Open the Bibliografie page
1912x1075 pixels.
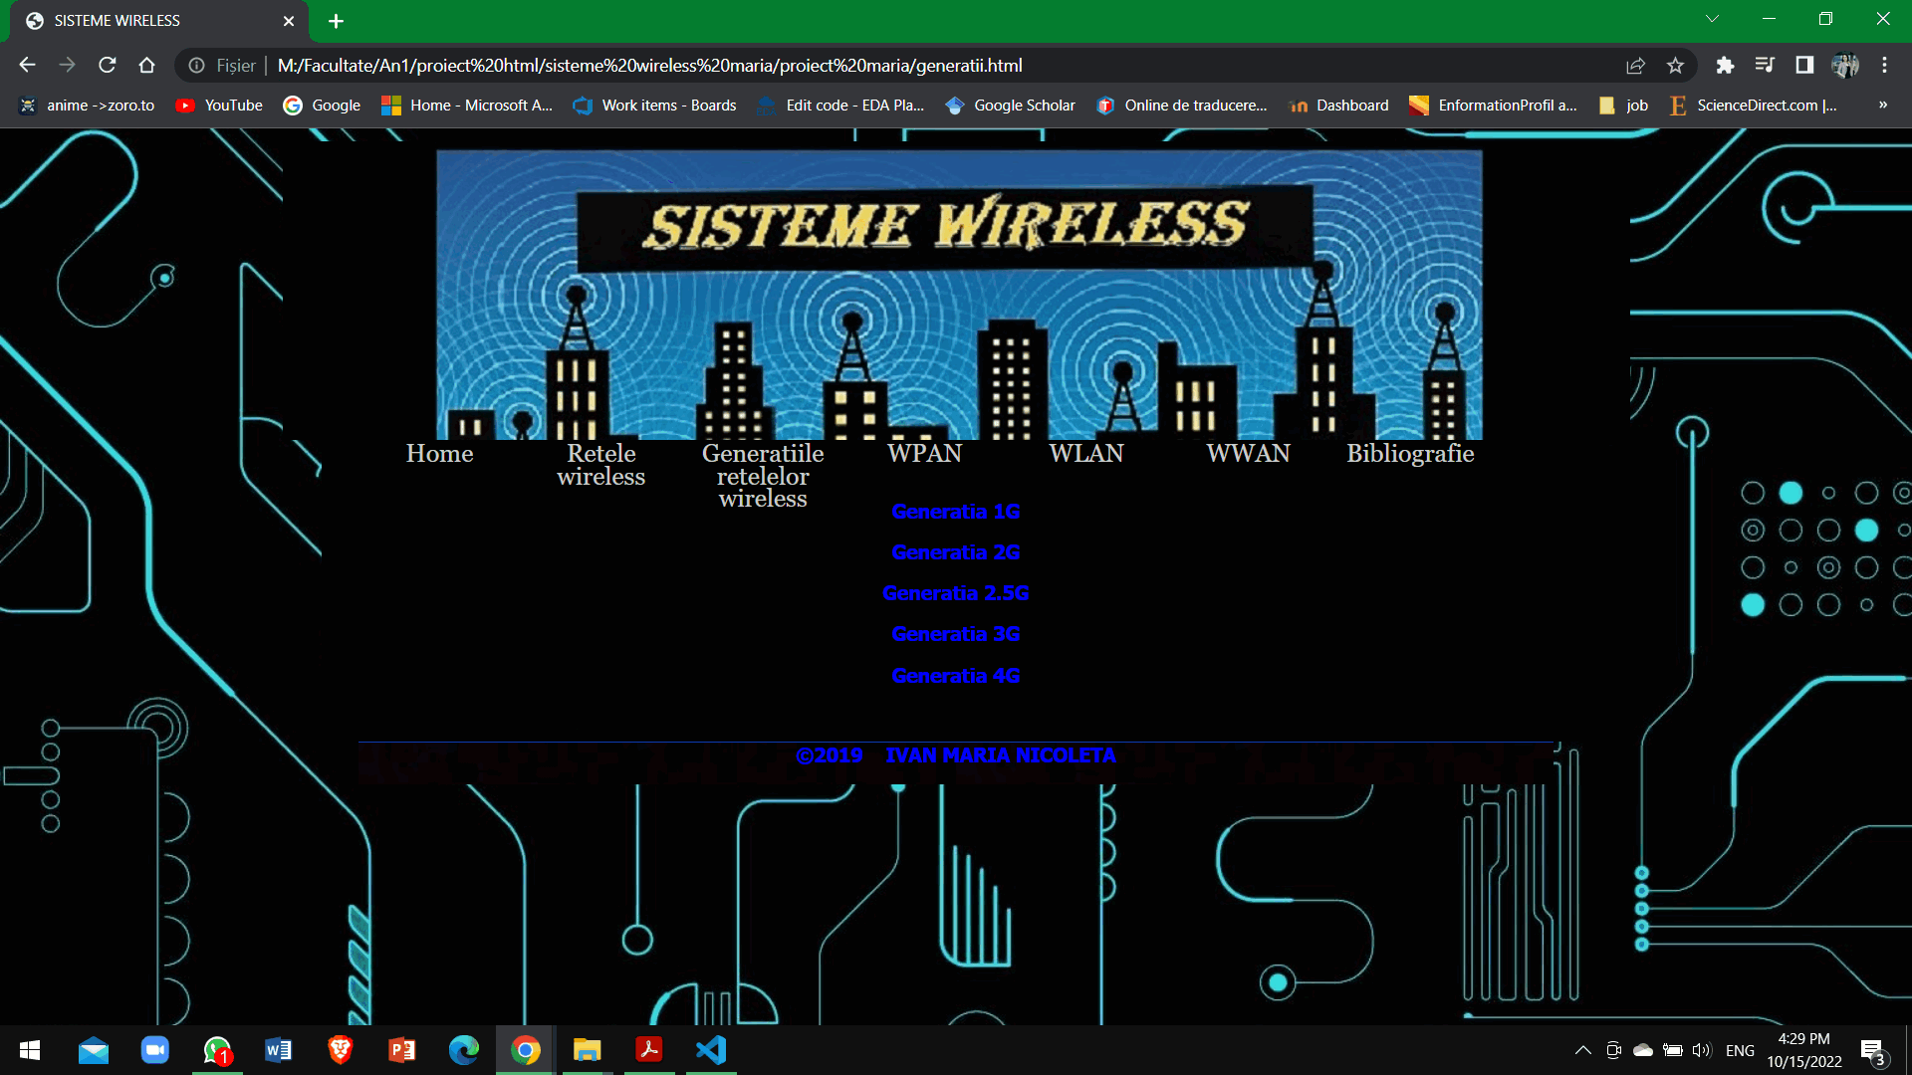(x=1410, y=454)
